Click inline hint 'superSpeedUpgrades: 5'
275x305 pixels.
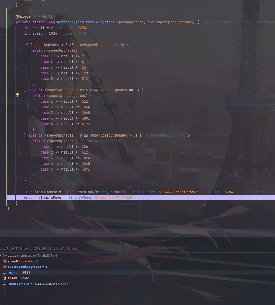168,135
